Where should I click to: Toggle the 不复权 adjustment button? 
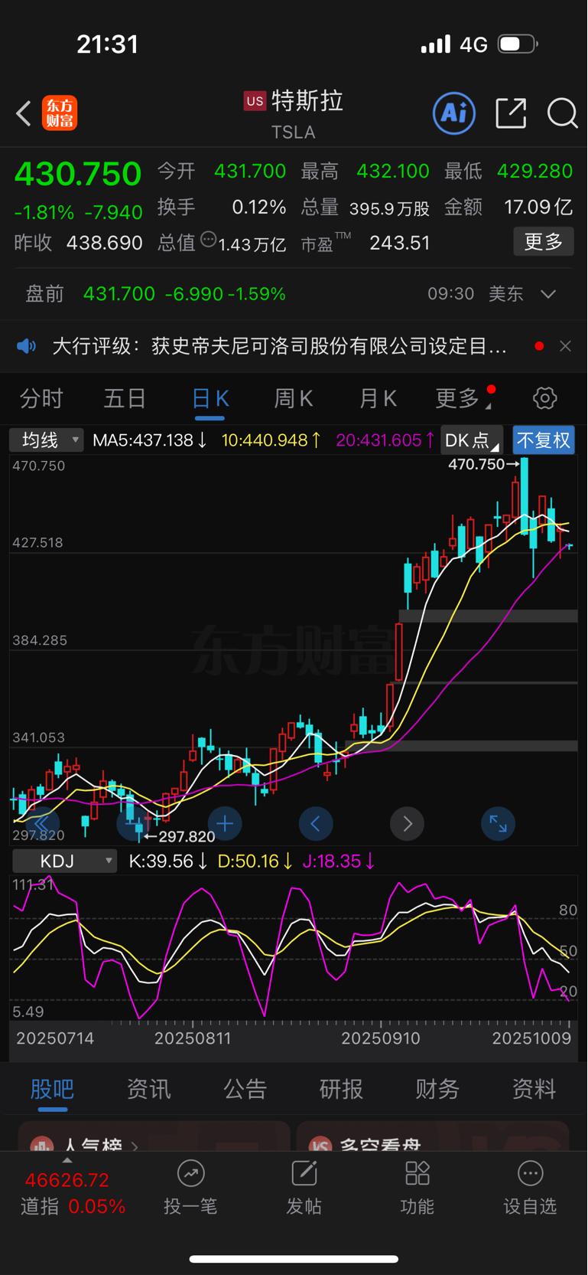click(544, 440)
